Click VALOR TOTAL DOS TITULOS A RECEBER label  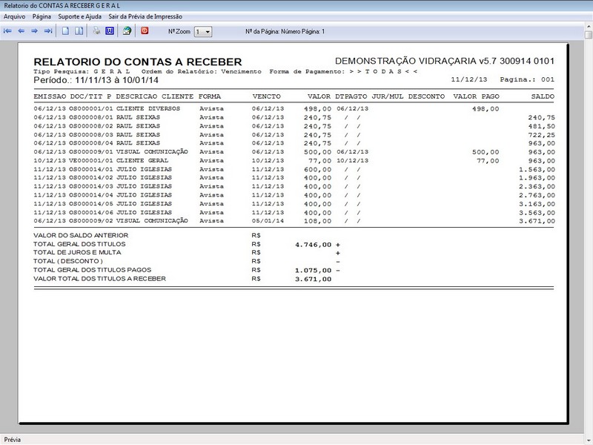coord(100,279)
